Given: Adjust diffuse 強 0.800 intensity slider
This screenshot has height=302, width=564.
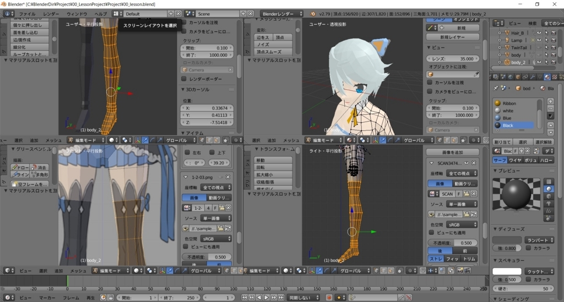Looking at the screenshot, I should (507, 248).
